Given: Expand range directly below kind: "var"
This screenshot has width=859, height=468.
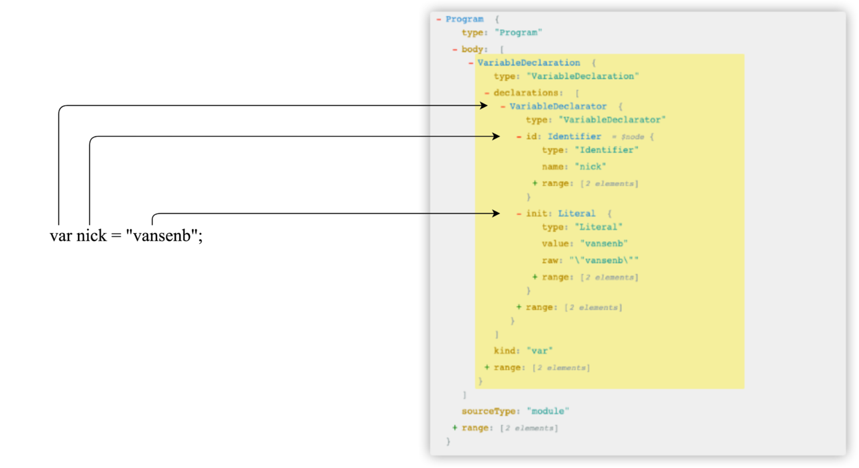Looking at the screenshot, I should 487,367.
